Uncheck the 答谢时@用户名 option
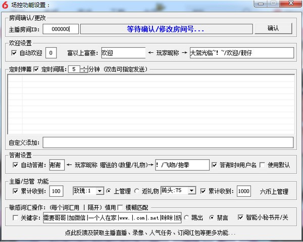This screenshot has height=242, width=303. tap(214, 165)
